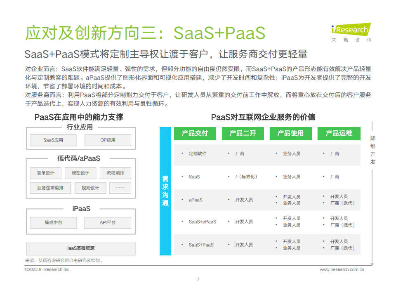Click the 规则设计 box
This screenshot has height=297, width=396.
(x=90, y=188)
